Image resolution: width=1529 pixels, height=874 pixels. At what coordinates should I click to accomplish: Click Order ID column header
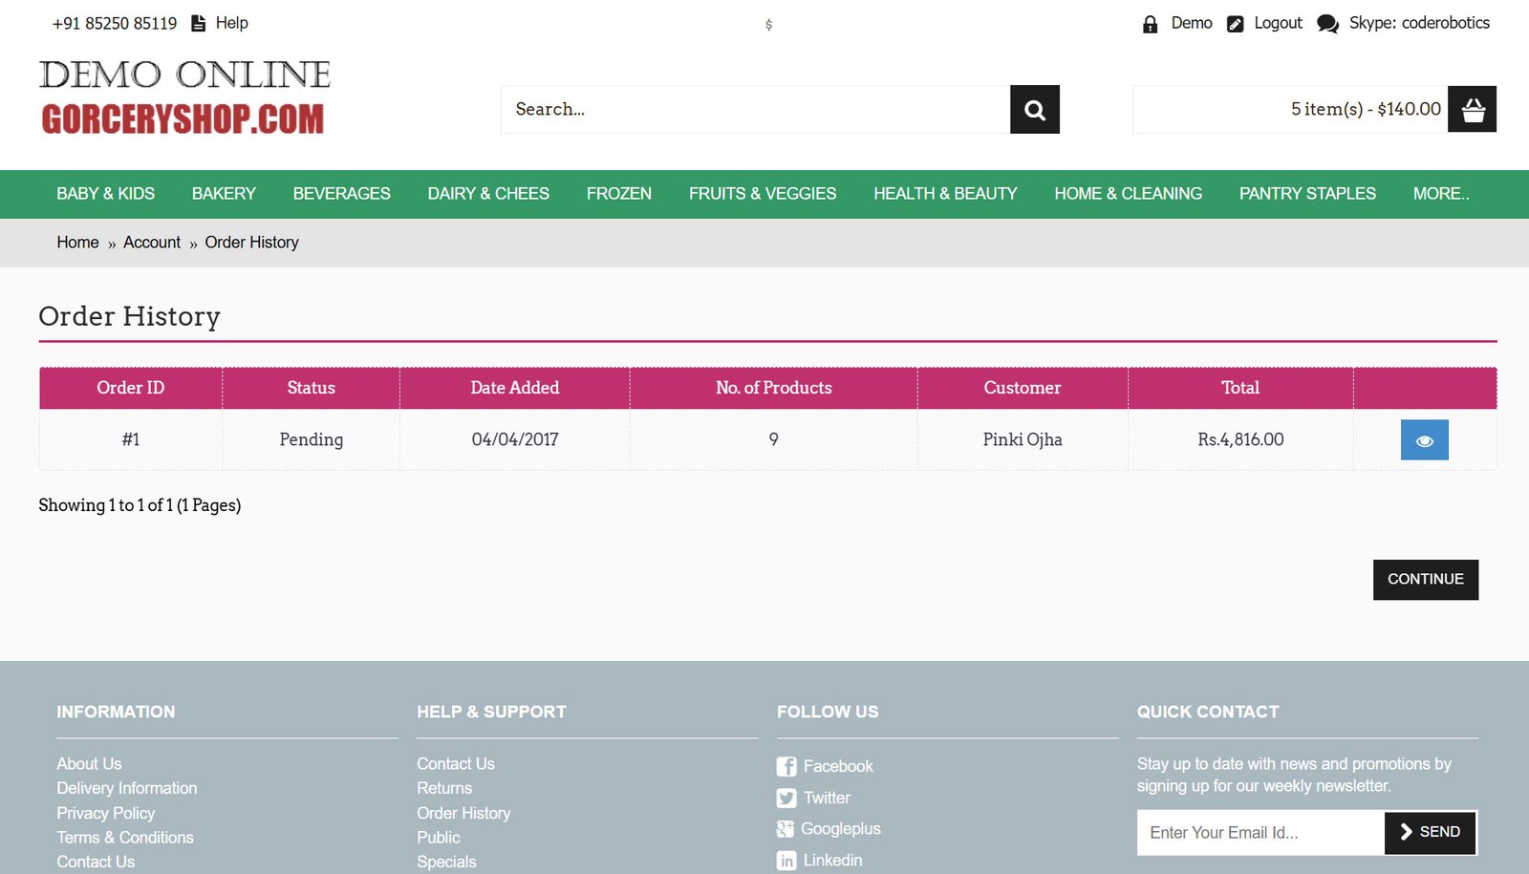coord(131,388)
